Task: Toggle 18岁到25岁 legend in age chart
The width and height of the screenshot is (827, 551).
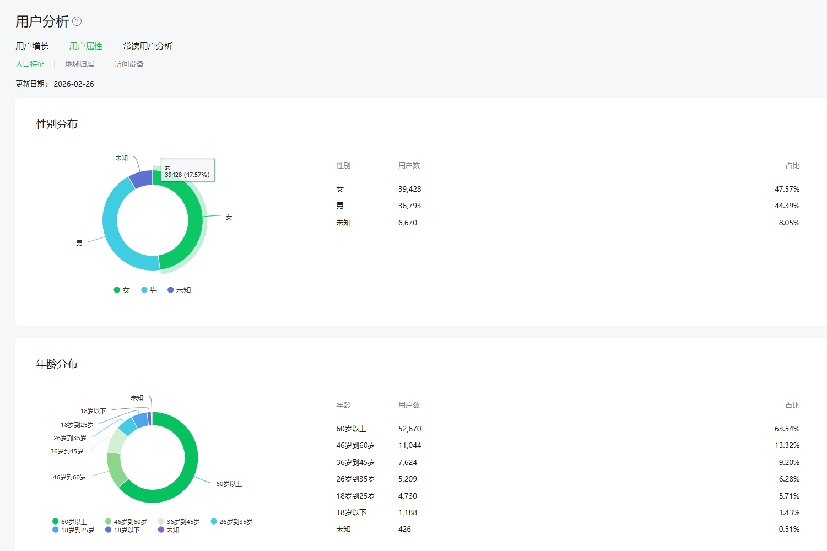Action: coord(73,530)
